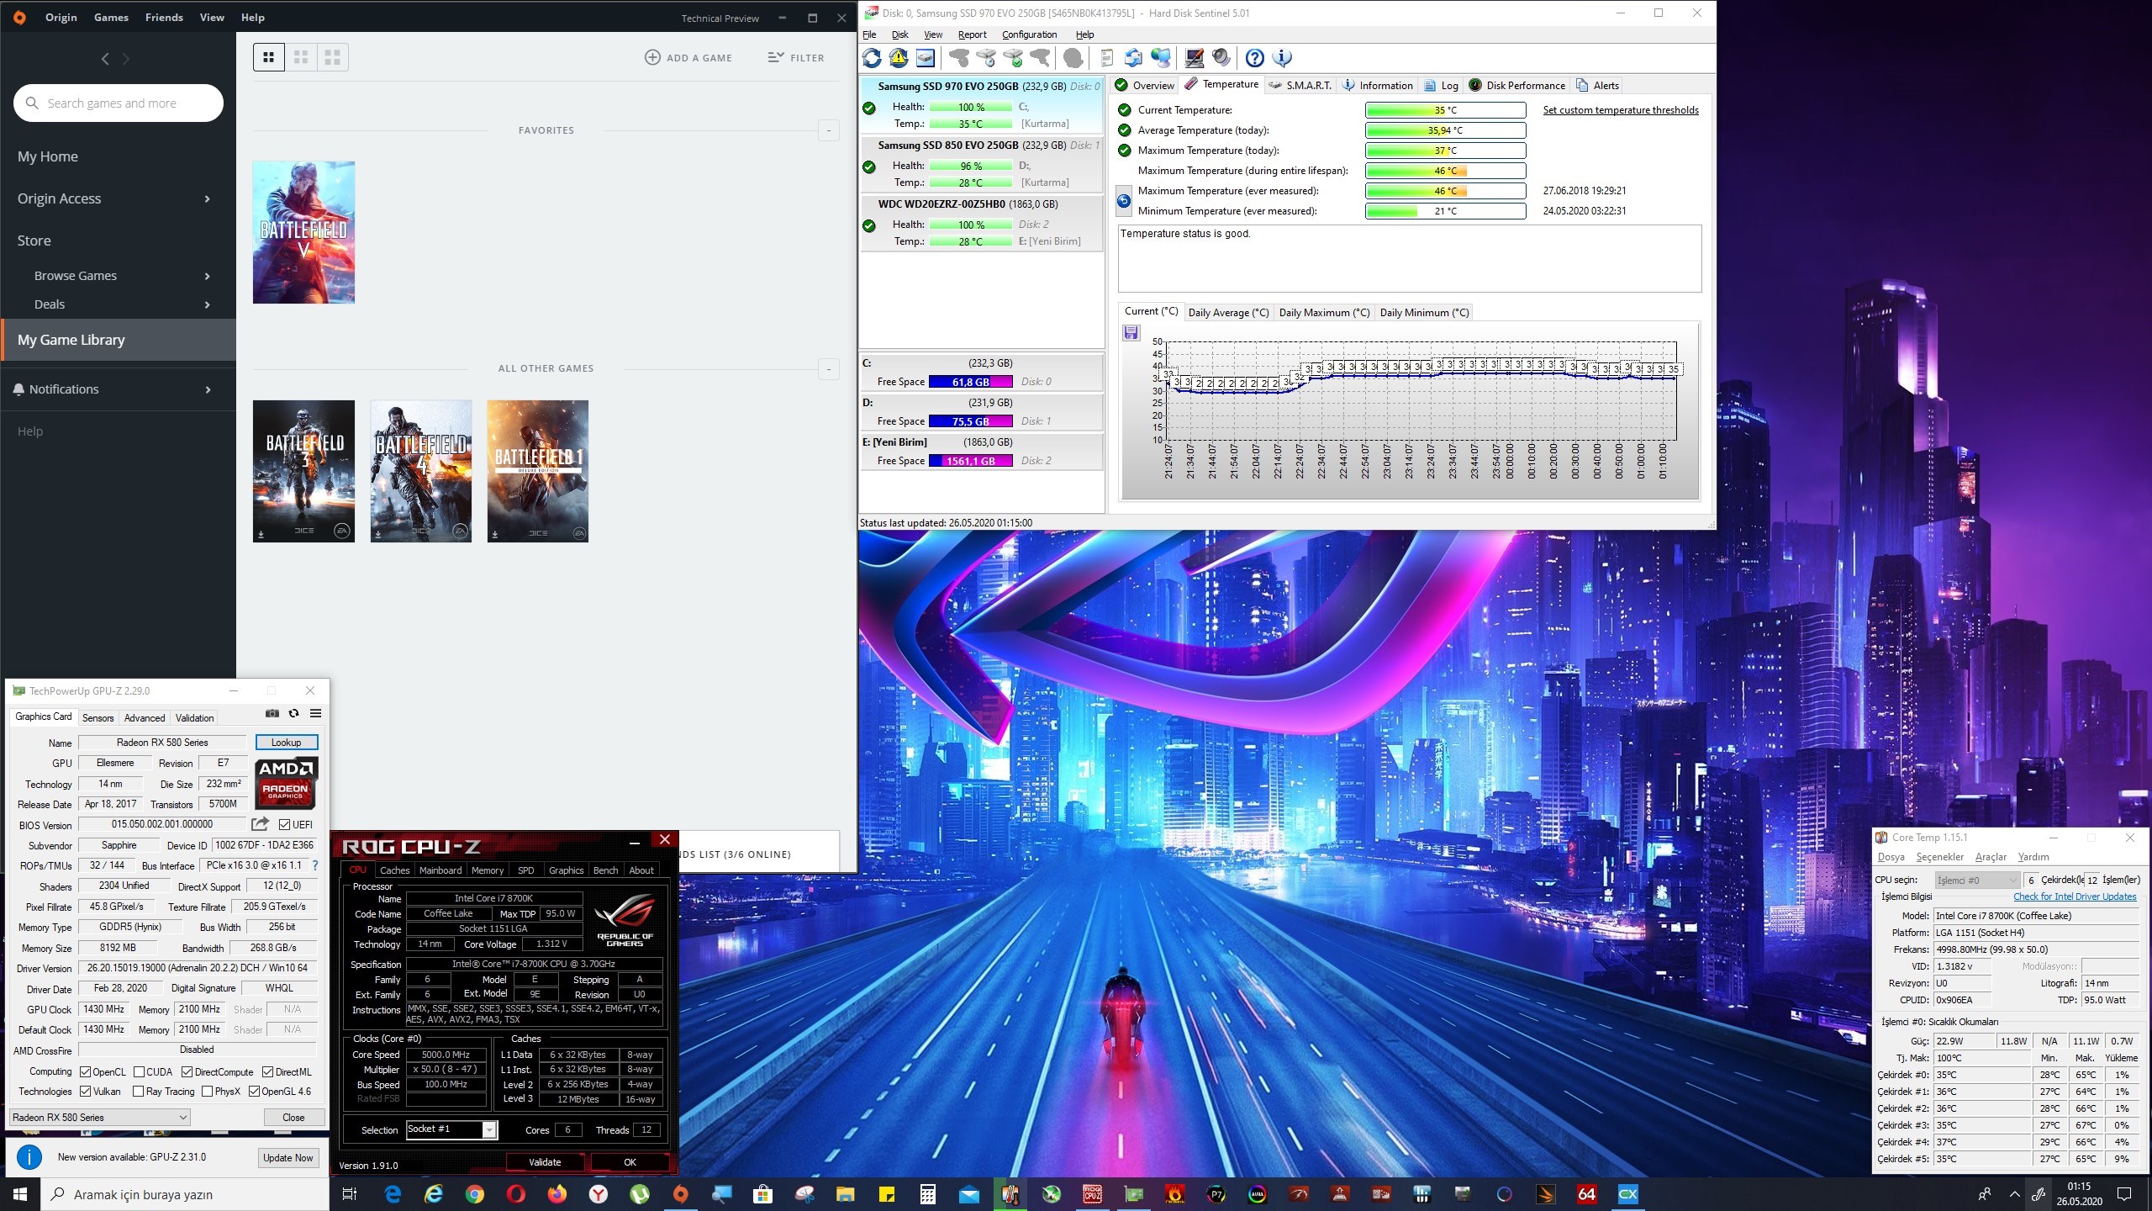Toggle OpenGL 4.6 checkbox in GPU-Z
The height and width of the screenshot is (1211, 2152).
click(254, 1092)
